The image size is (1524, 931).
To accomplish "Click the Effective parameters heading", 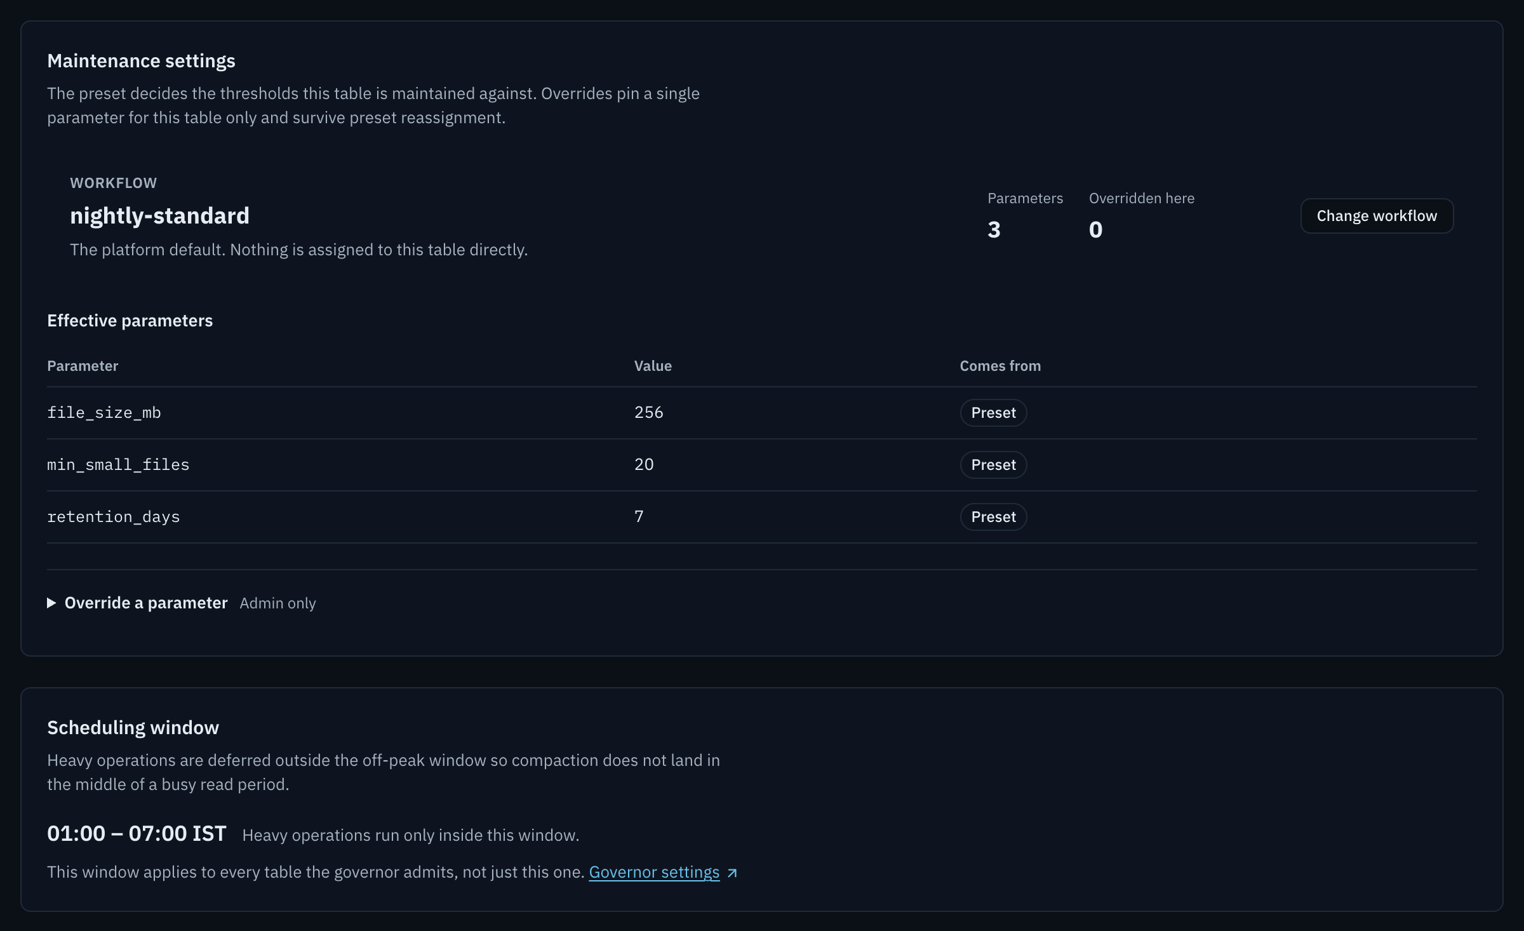I will pos(130,321).
